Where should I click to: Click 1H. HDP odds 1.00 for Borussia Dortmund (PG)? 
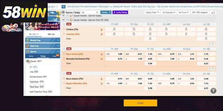tap(166, 59)
